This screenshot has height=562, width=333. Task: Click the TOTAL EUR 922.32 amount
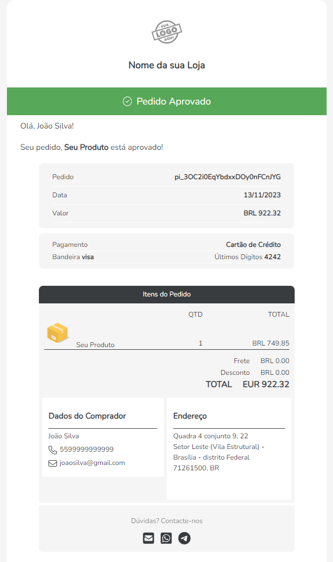(266, 384)
